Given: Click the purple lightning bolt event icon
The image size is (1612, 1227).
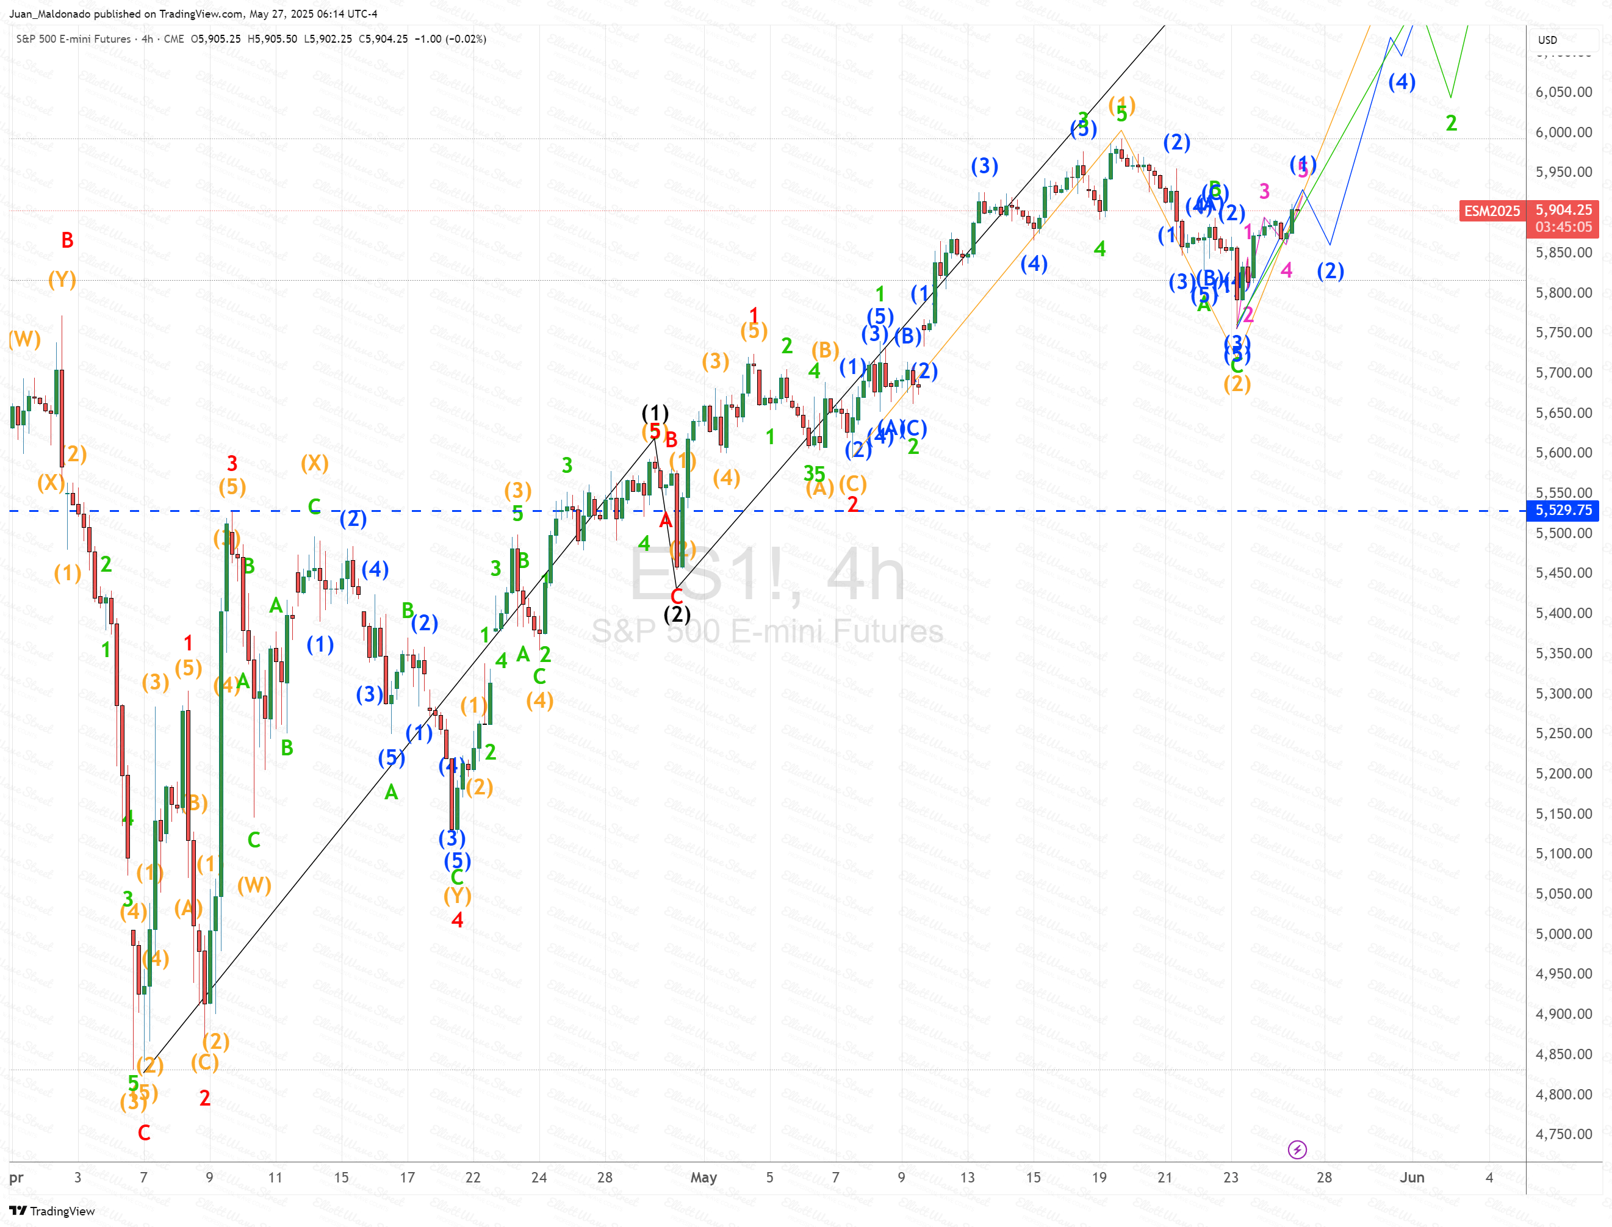Looking at the screenshot, I should (1297, 1150).
